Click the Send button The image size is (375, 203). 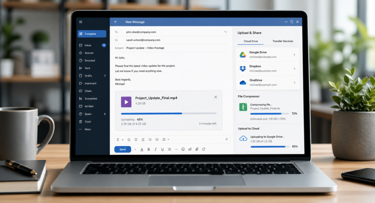(123, 149)
